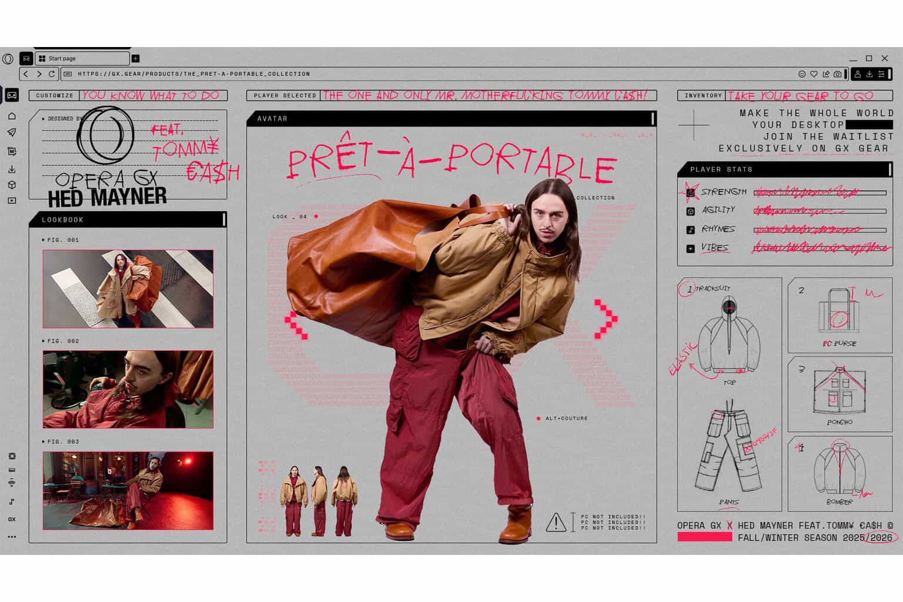Screen dimensions: 903x602
Task: Open a new tab with plus button
Action: 136,59
